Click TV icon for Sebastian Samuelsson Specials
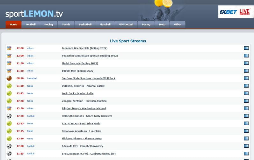 point(246,56)
